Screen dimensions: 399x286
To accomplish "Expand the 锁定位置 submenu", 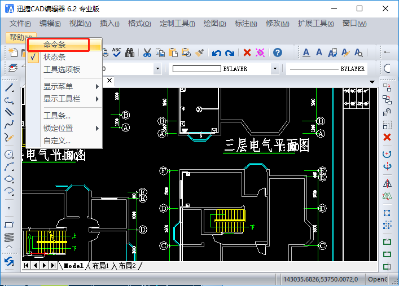I will 65,128.
